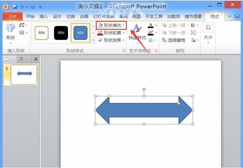Image resolution: width=243 pixels, height=168 pixels.
Task: Apply the white outlined Abc shape style
Action: coord(42,33)
